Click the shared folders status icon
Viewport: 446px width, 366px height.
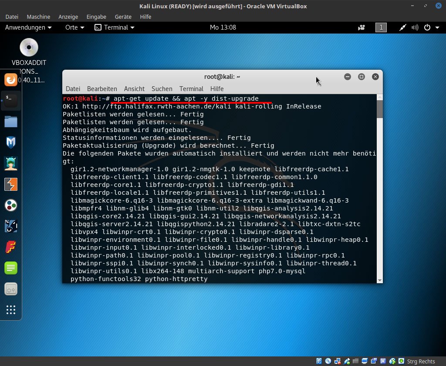tap(355, 361)
